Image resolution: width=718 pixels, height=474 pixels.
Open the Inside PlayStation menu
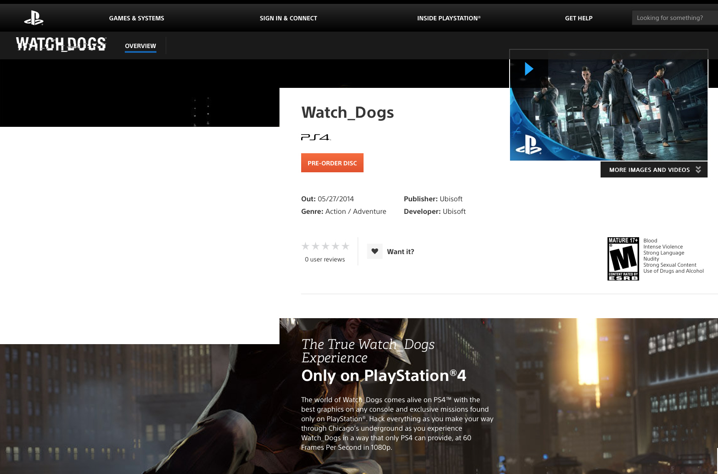coord(448,18)
